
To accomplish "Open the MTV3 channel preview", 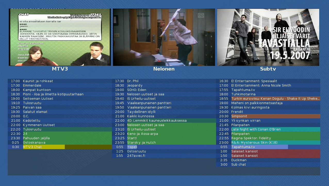I will (x=60, y=37).
